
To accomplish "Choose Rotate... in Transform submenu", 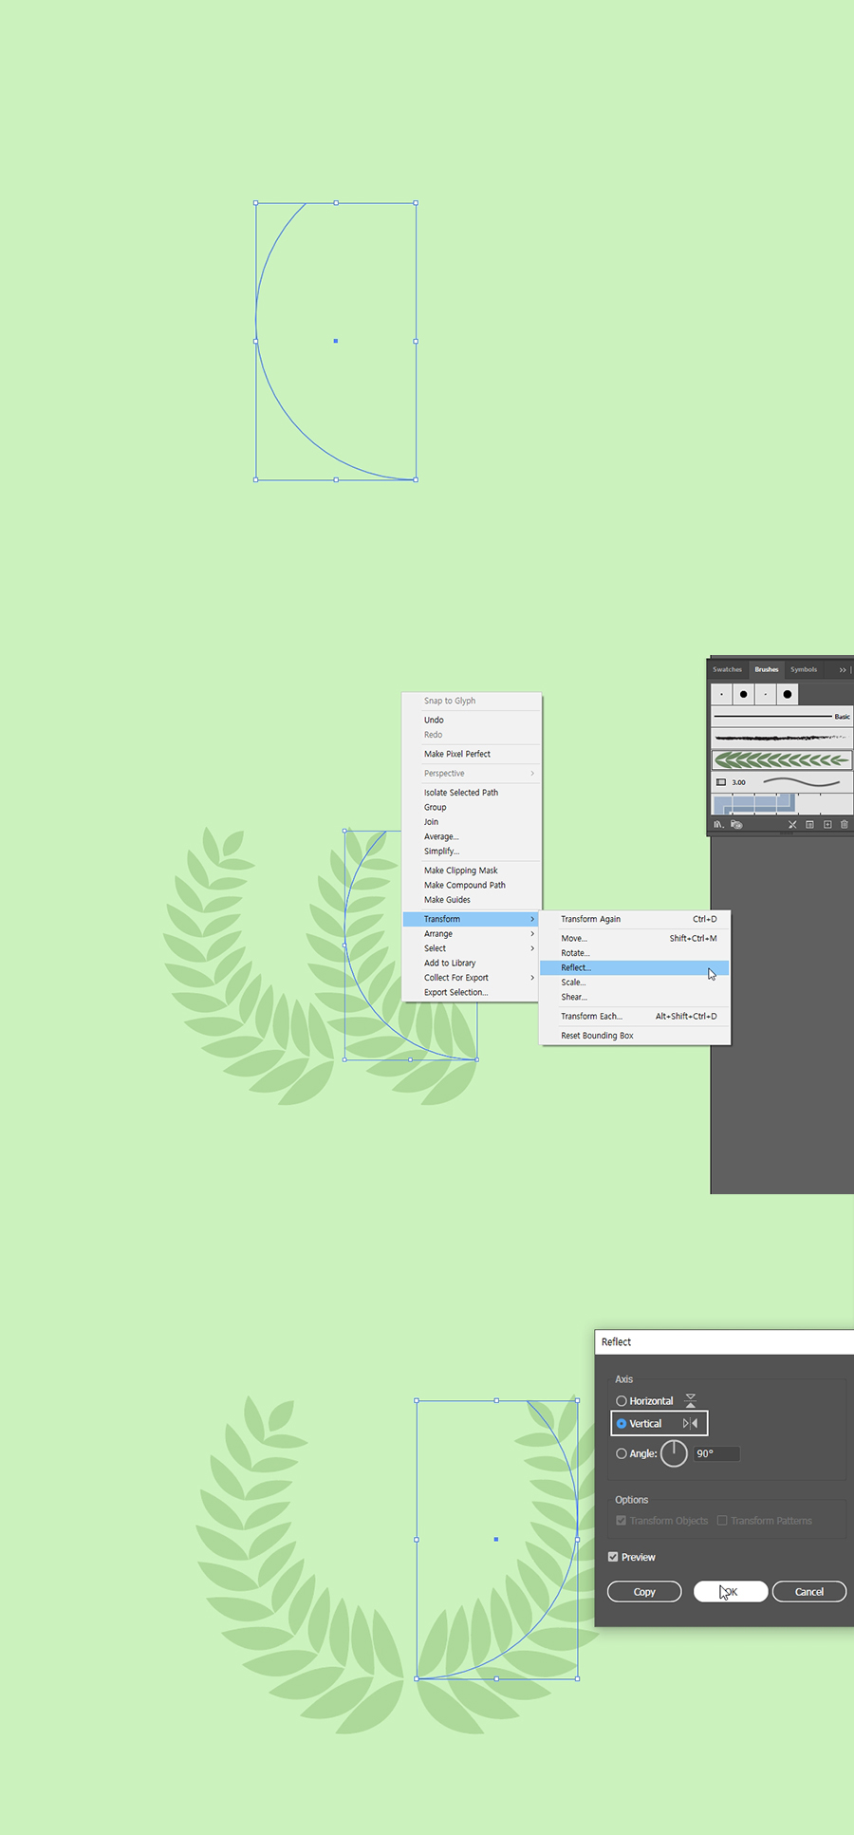I will coord(635,953).
